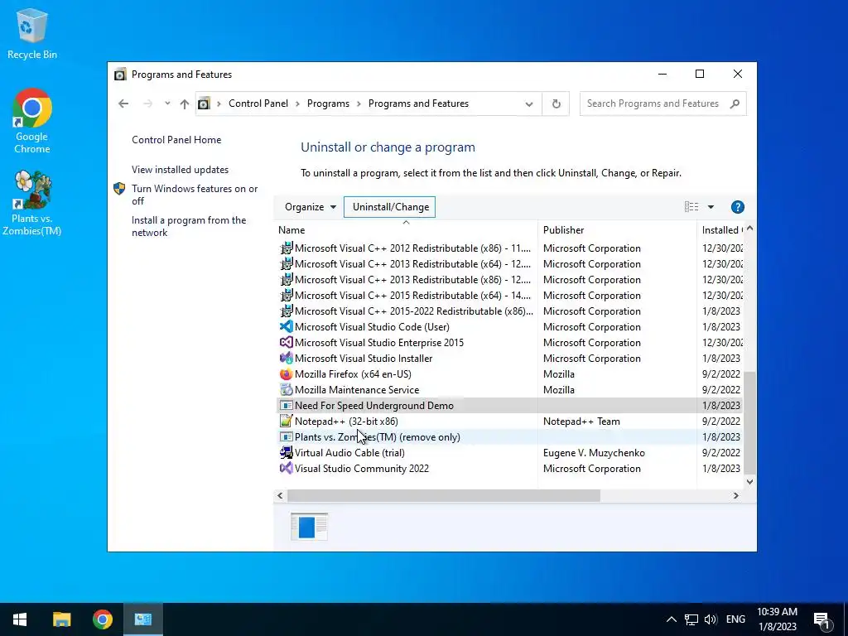This screenshot has width=848, height=636.
Task: Click the Programs breadcrumb
Action: 328,104
